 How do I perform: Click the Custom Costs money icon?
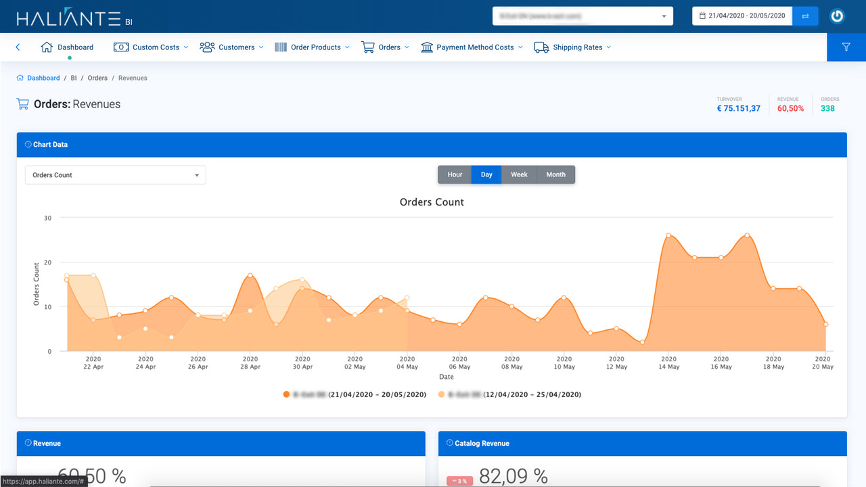[121, 47]
